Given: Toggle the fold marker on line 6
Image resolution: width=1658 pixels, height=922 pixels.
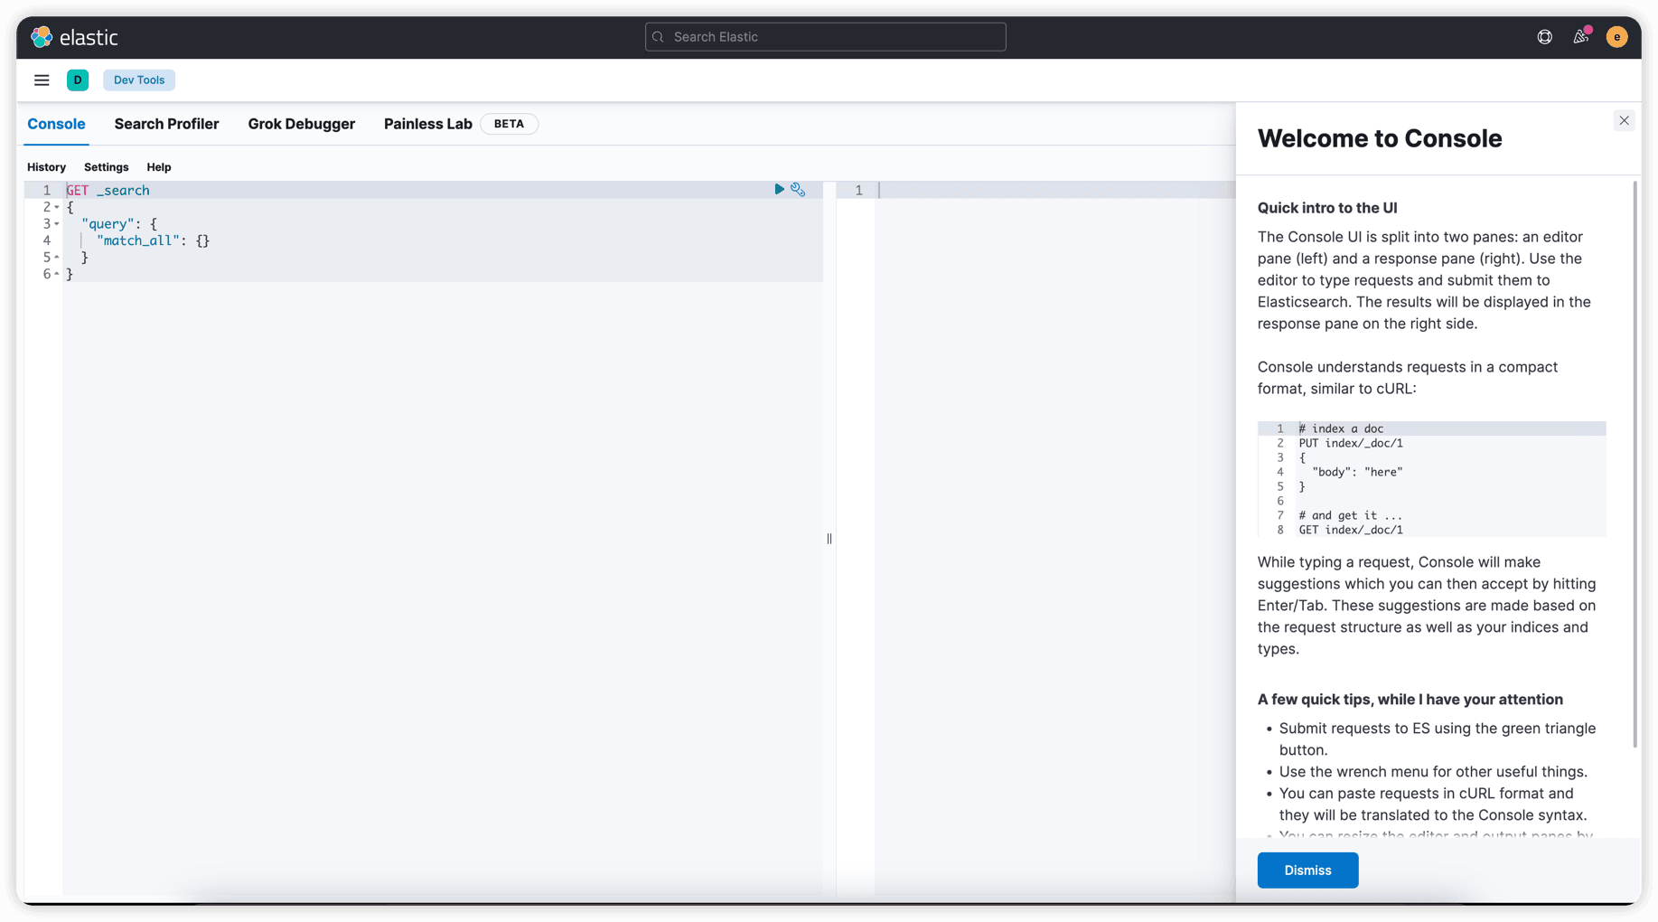Looking at the screenshot, I should 56,274.
